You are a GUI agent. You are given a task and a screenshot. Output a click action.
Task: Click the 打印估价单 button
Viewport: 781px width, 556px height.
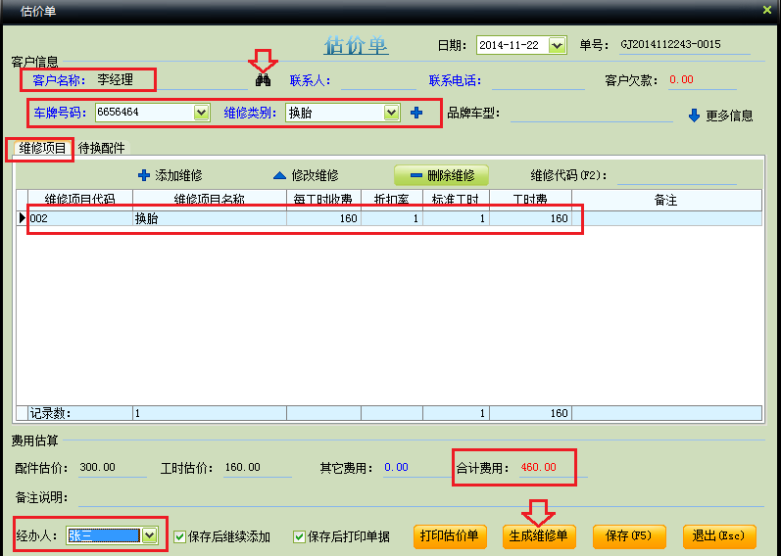pyautogui.click(x=450, y=536)
